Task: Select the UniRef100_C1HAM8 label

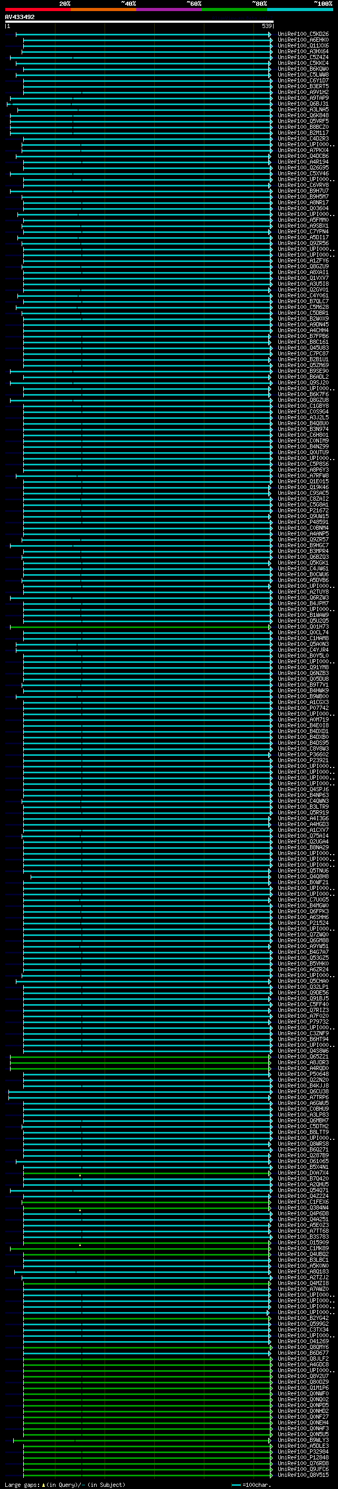Action: pyautogui.click(x=303, y=638)
